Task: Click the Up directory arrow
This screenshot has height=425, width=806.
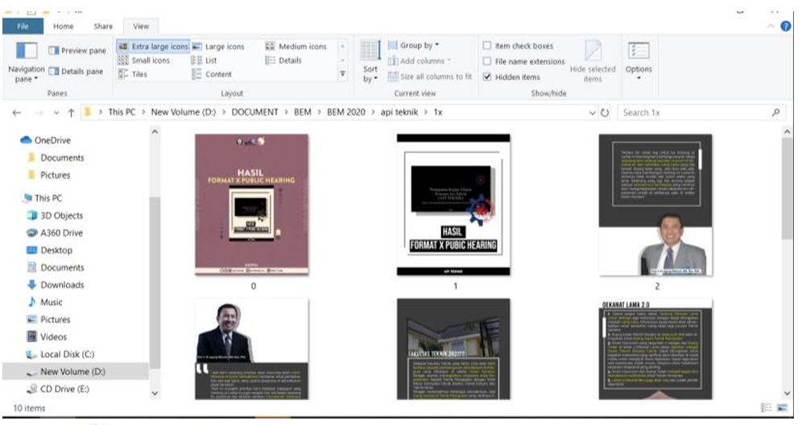Action: pyautogui.click(x=70, y=113)
